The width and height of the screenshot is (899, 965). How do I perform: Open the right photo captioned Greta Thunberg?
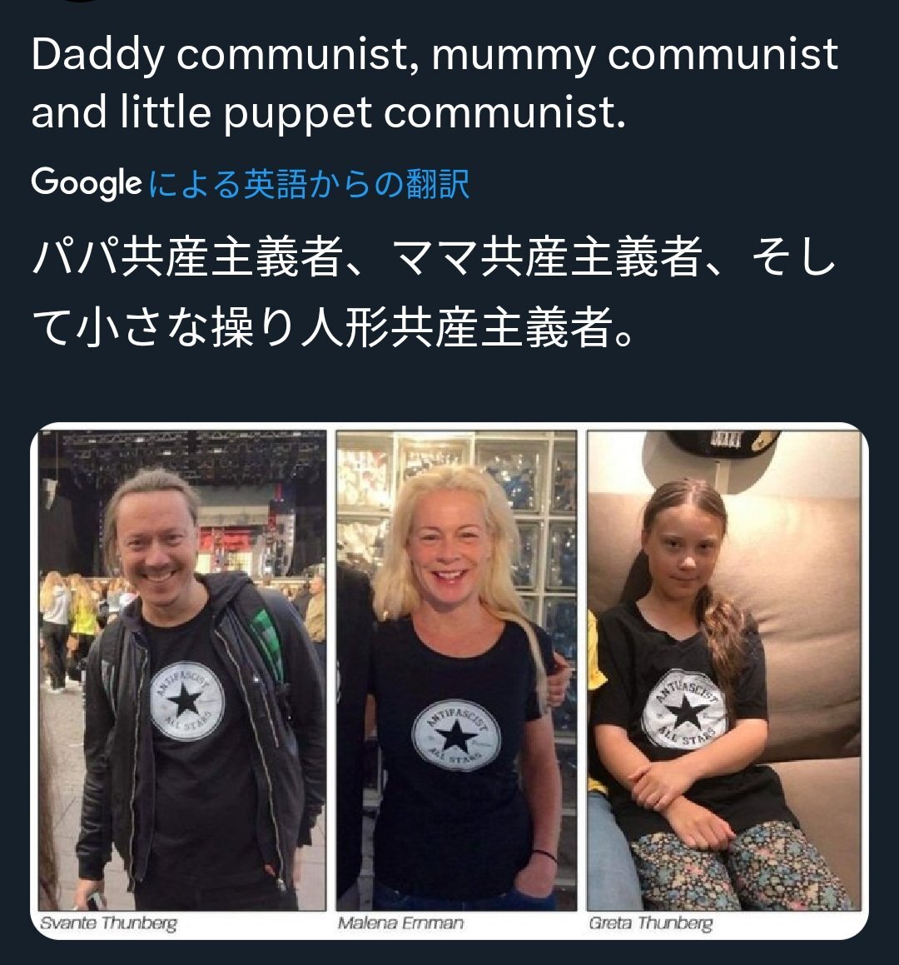(x=724, y=670)
